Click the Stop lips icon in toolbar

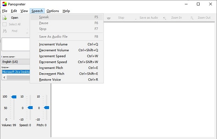point(109,18)
